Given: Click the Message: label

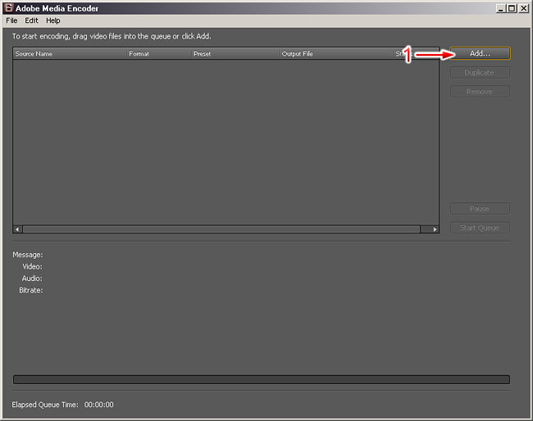Looking at the screenshot, I should coord(28,255).
